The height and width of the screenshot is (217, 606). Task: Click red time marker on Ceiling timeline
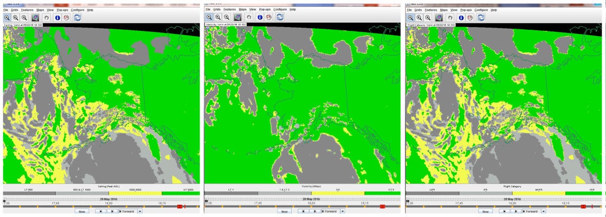pos(180,206)
